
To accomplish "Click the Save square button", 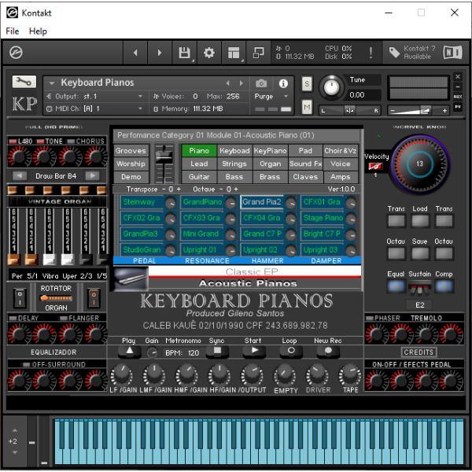I will pos(420,254).
